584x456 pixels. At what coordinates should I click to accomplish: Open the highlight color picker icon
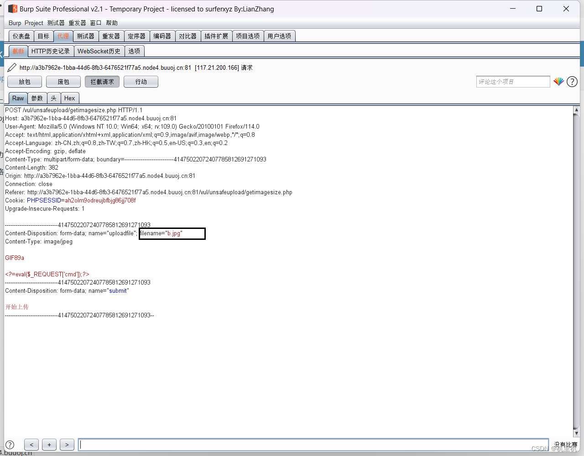(558, 82)
